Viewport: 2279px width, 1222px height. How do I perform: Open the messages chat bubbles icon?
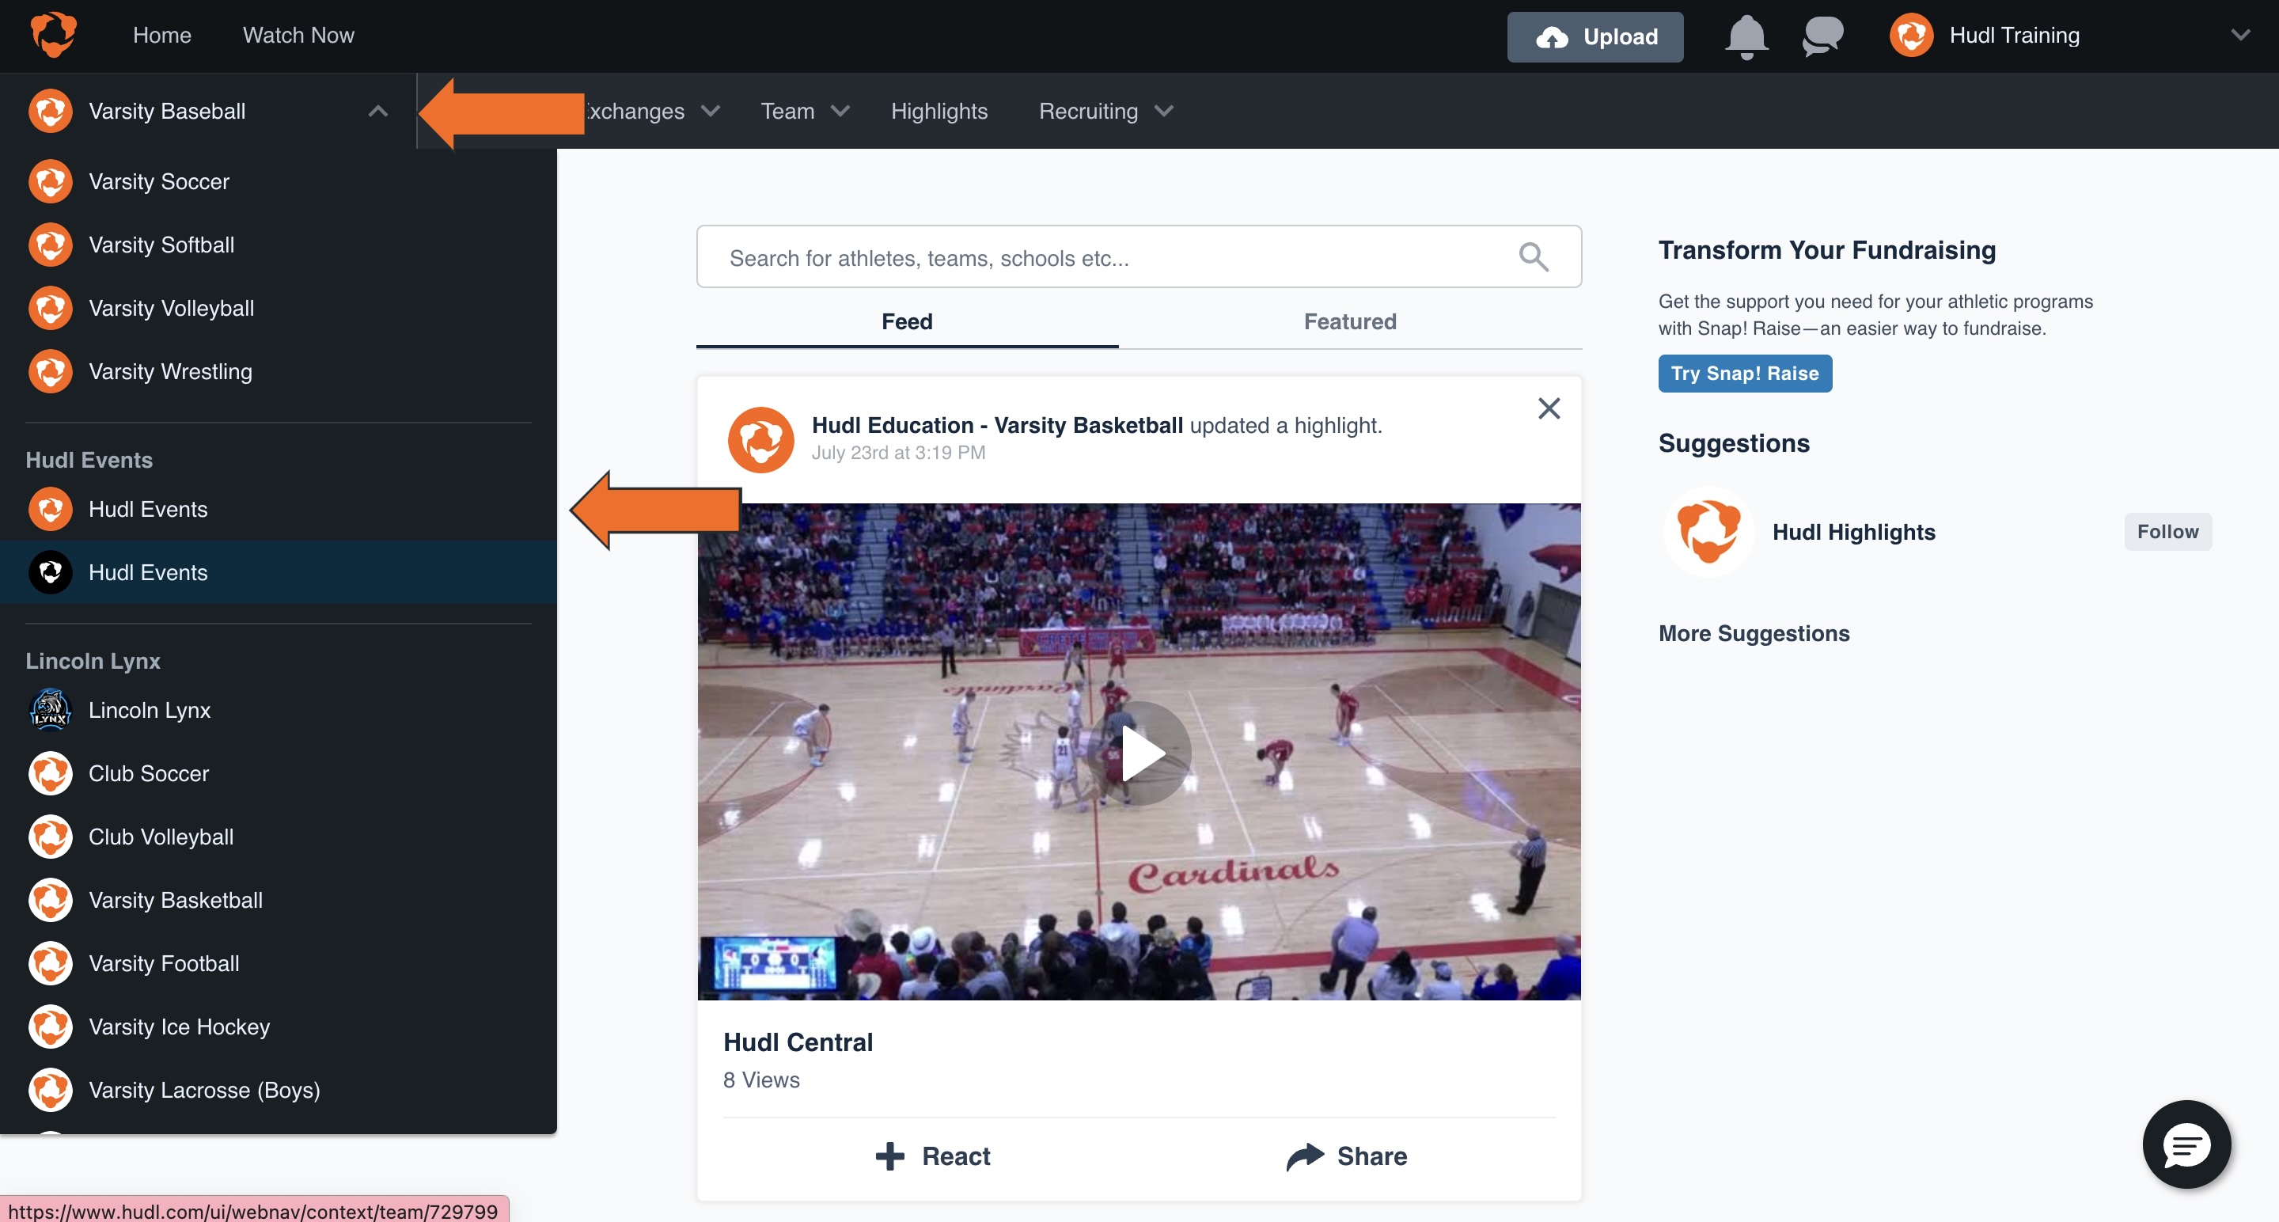[1822, 36]
